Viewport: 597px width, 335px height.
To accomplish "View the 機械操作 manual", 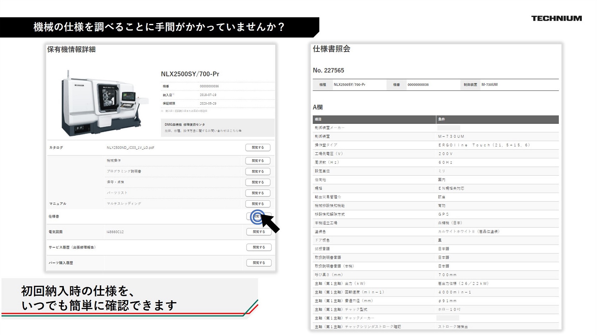I will pos(257,161).
